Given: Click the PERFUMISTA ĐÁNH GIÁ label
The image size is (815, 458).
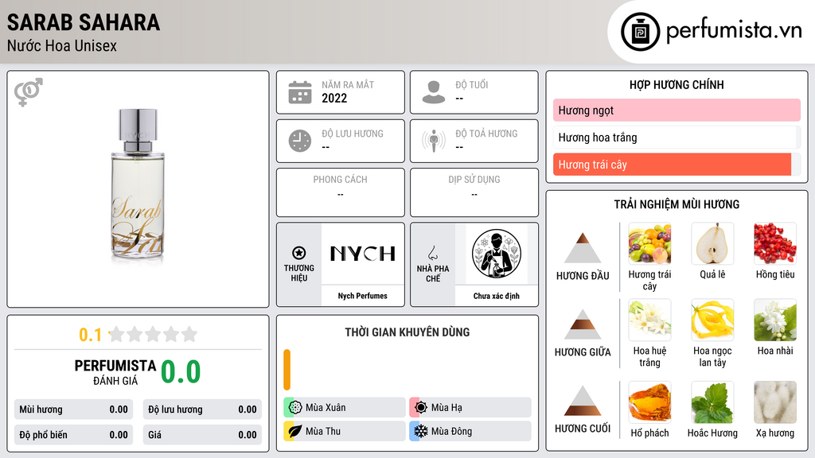Looking at the screenshot, I should pyautogui.click(x=115, y=372).
